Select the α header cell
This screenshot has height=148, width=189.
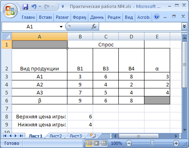[157, 60]
